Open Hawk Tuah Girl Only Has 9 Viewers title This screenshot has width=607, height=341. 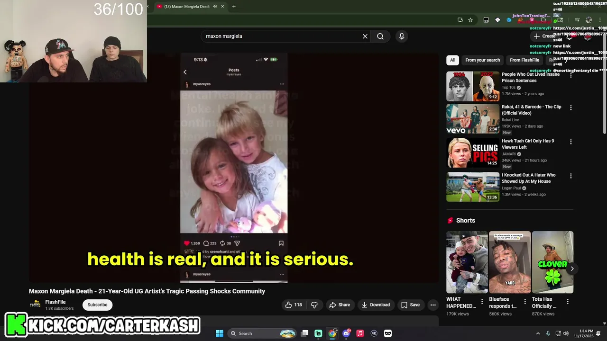coord(528,144)
